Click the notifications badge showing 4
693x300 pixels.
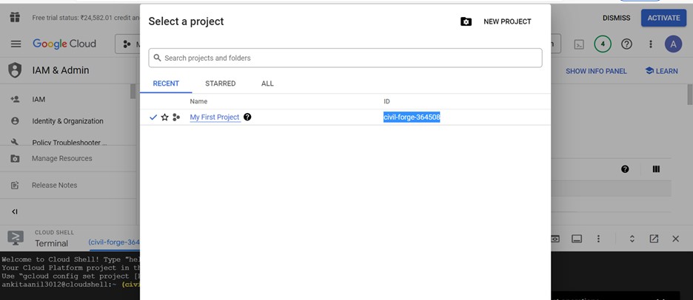tap(603, 44)
